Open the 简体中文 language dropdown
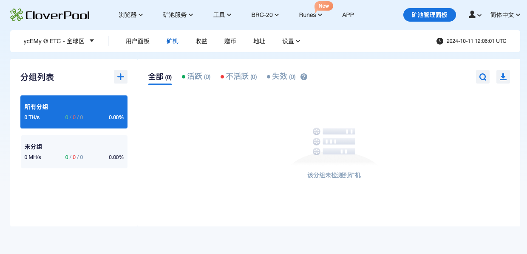527x254 pixels. pyautogui.click(x=505, y=15)
